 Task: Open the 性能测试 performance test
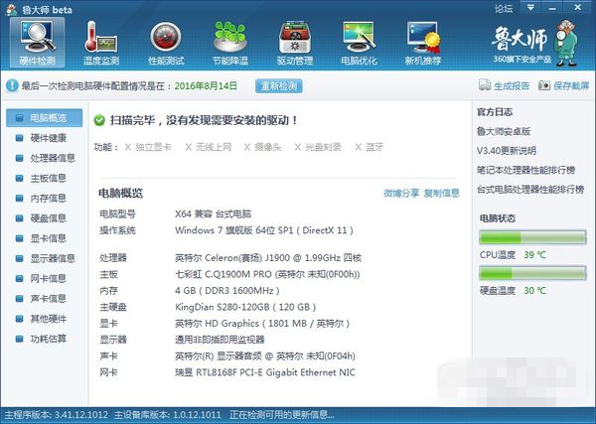pos(166,43)
